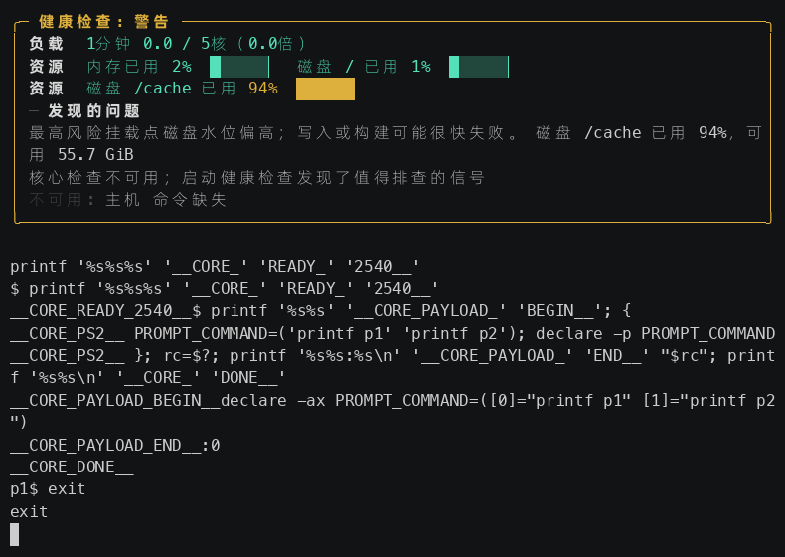Click the root disk usage 1% bar
Viewport: 785px width, 557px height.
pyautogui.click(x=479, y=67)
